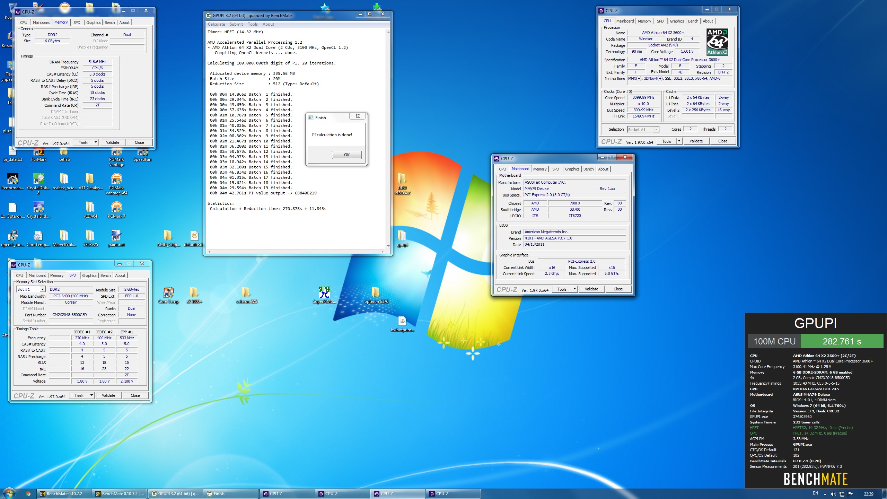This screenshot has height=499, width=887.
Task: Launch the PCMark 7 shortcut
Action: pyautogui.click(x=116, y=210)
